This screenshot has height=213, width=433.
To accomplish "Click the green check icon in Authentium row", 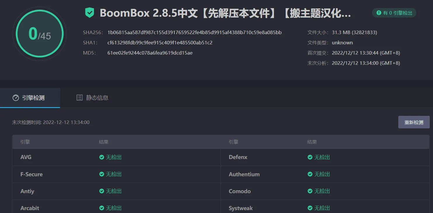I will 310,174.
